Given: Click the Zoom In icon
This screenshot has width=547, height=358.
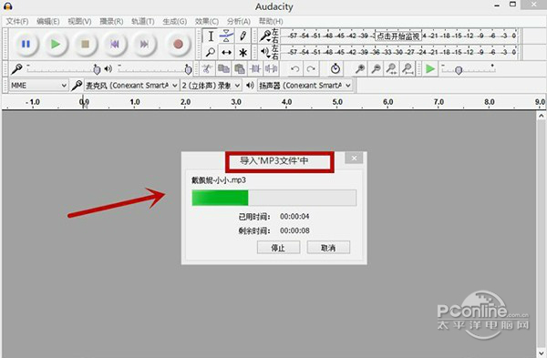Looking at the screenshot, I should [x=360, y=68].
